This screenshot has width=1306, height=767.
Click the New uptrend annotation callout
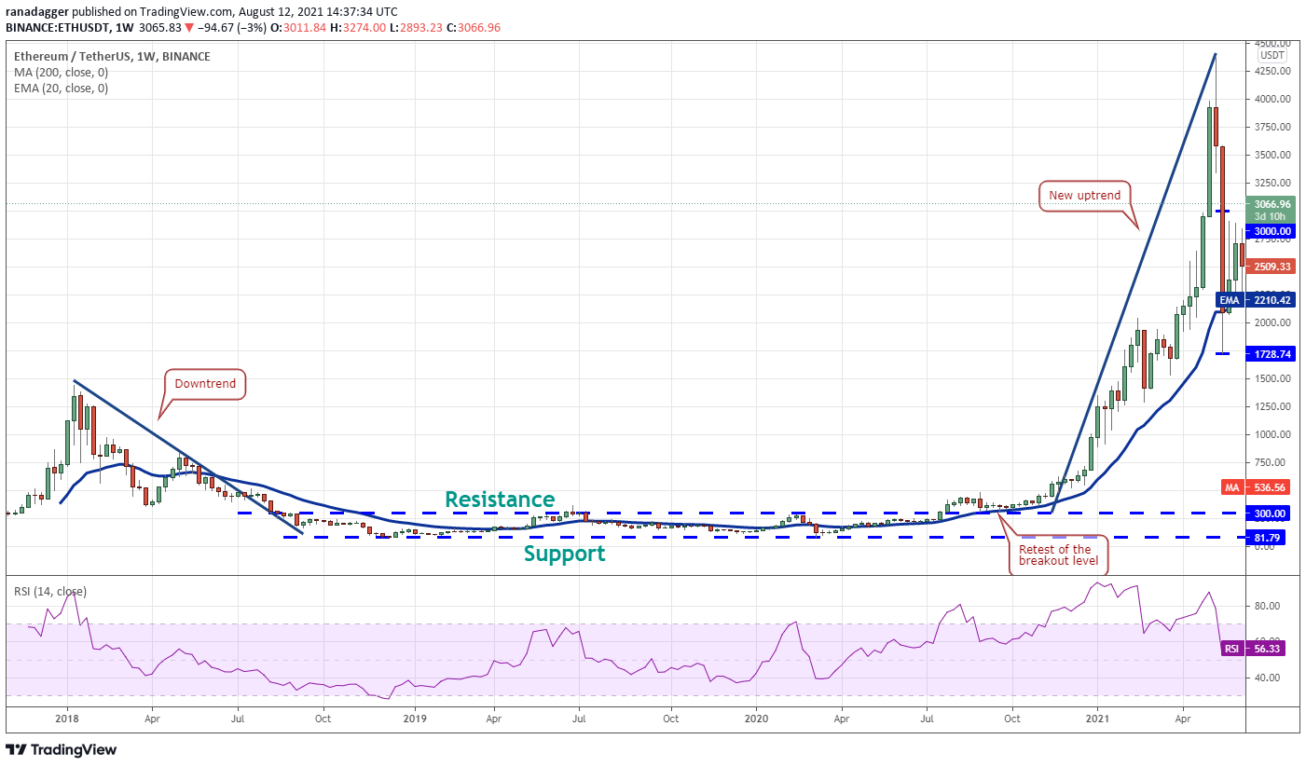[x=1085, y=196]
